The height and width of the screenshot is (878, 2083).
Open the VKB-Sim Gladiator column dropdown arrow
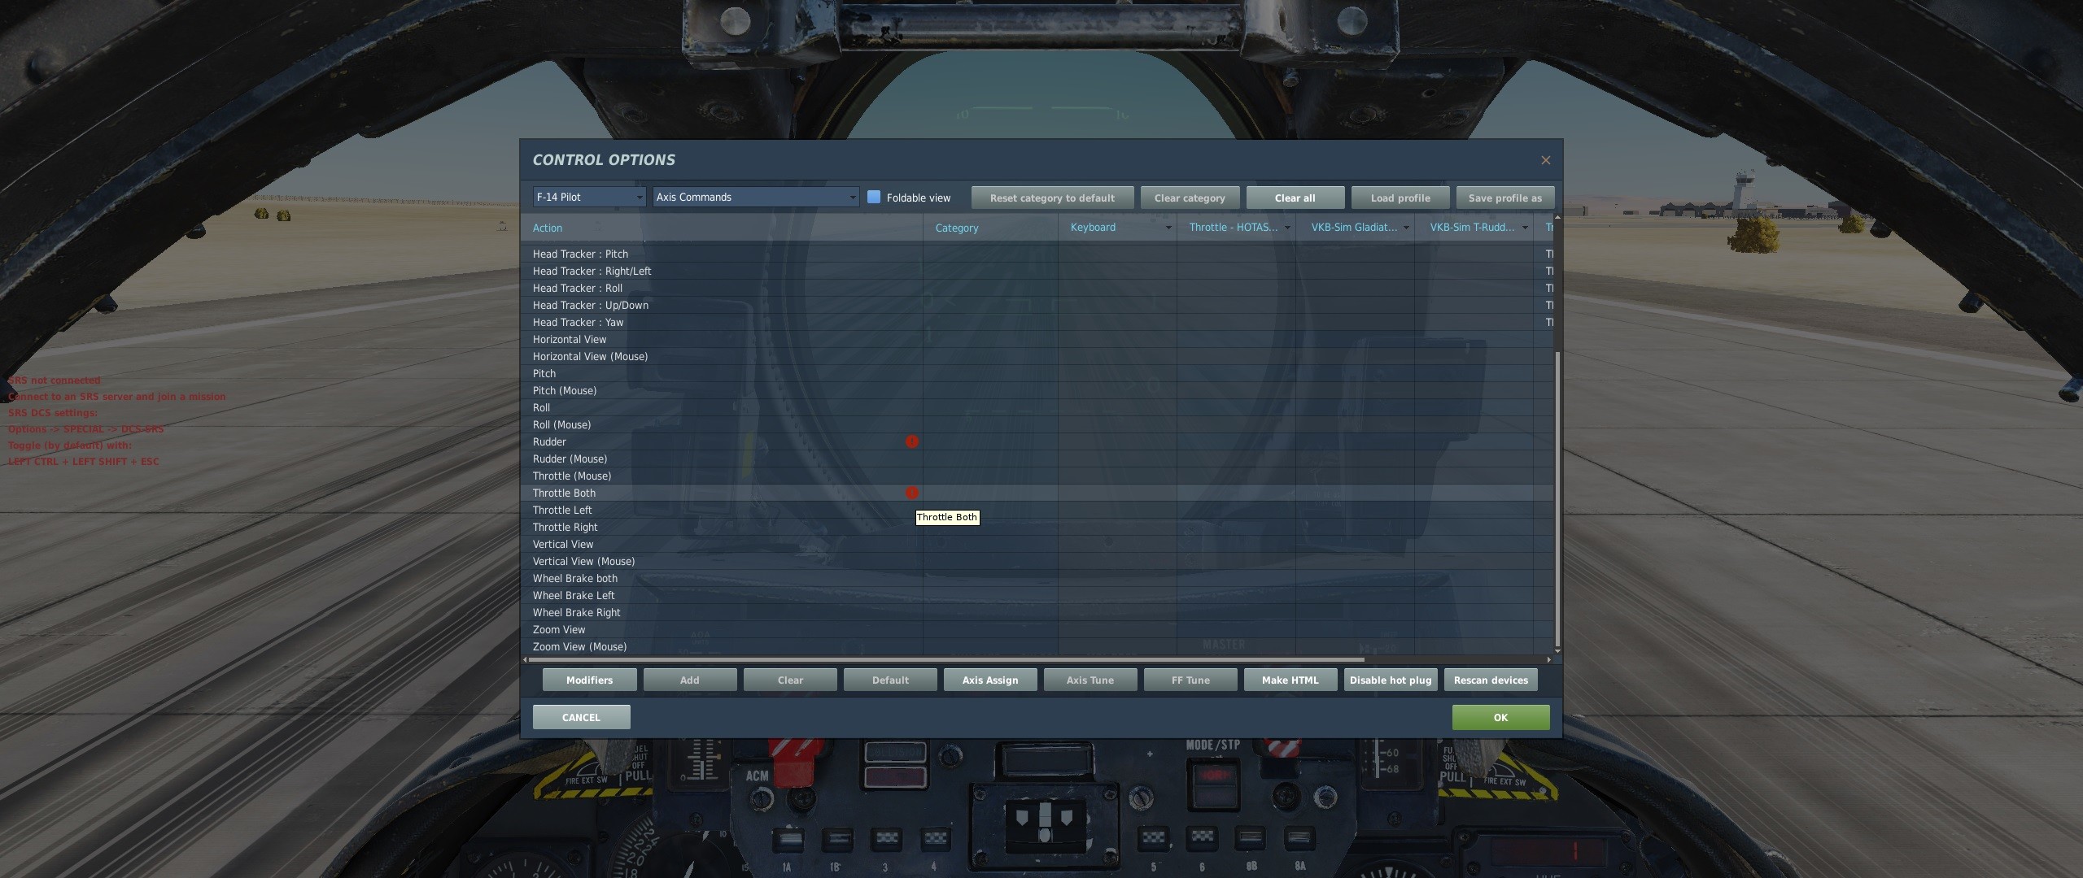[x=1406, y=228]
